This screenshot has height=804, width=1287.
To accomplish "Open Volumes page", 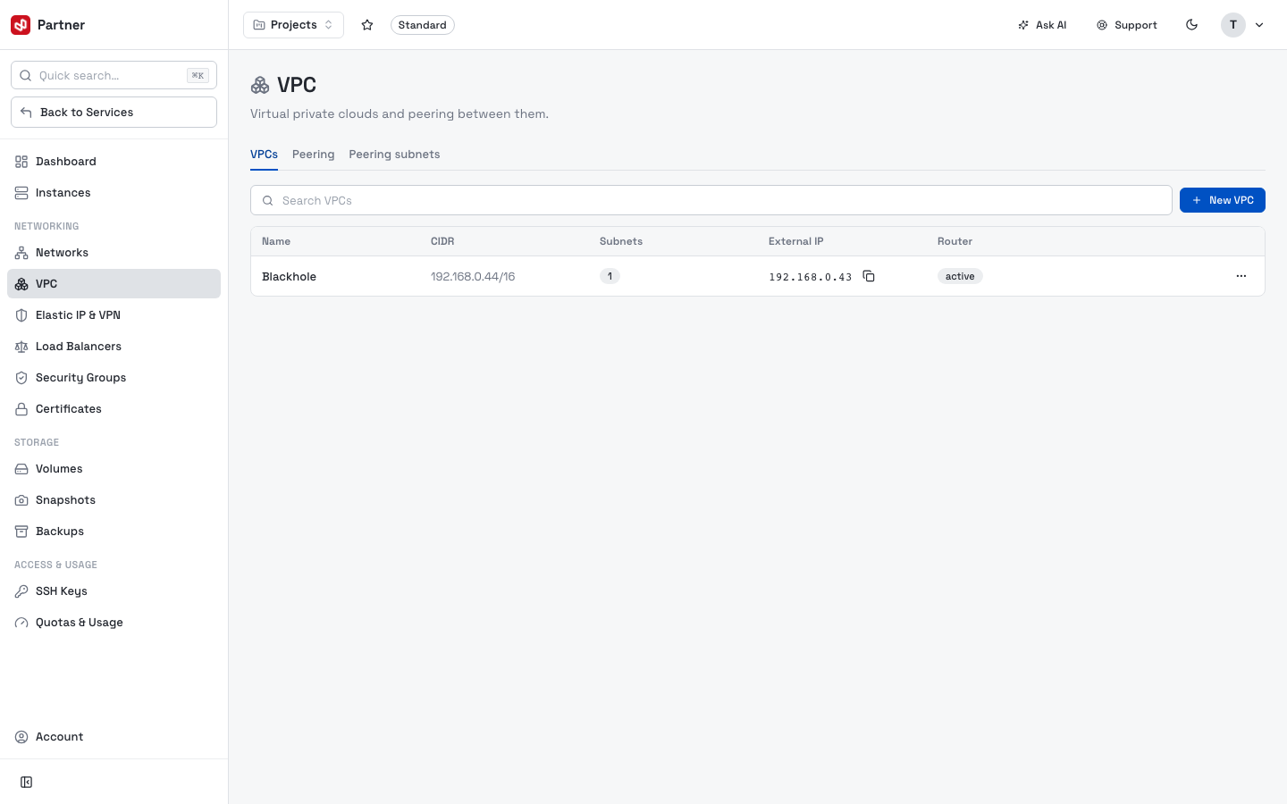I will click(114, 469).
